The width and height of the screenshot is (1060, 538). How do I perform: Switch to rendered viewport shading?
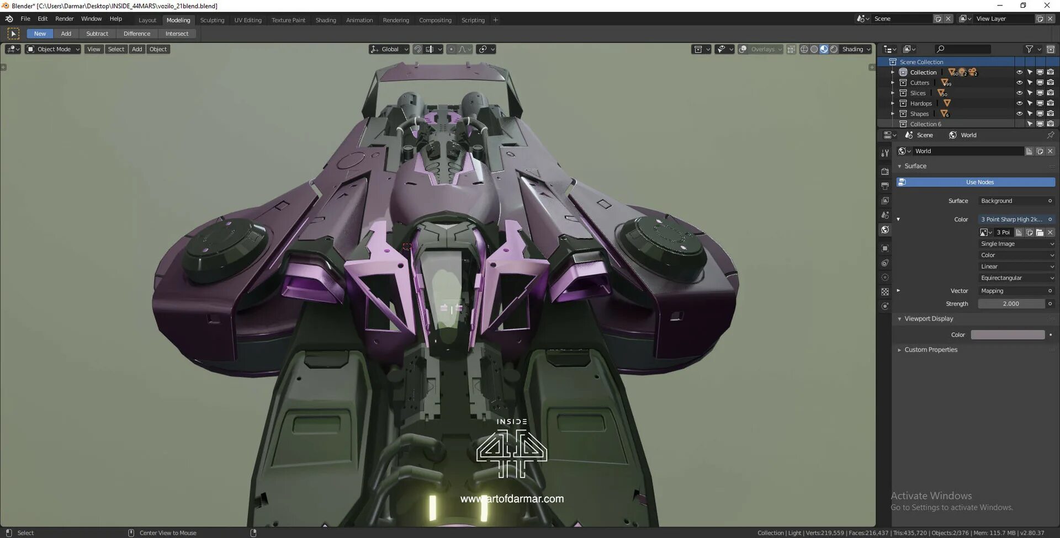[x=834, y=49]
